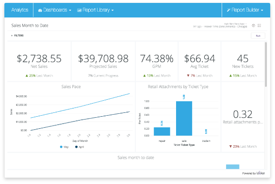Image resolution: width=275 pixels, height=184 pixels.
Task: Click the tradein axis label
Action: click(206, 141)
